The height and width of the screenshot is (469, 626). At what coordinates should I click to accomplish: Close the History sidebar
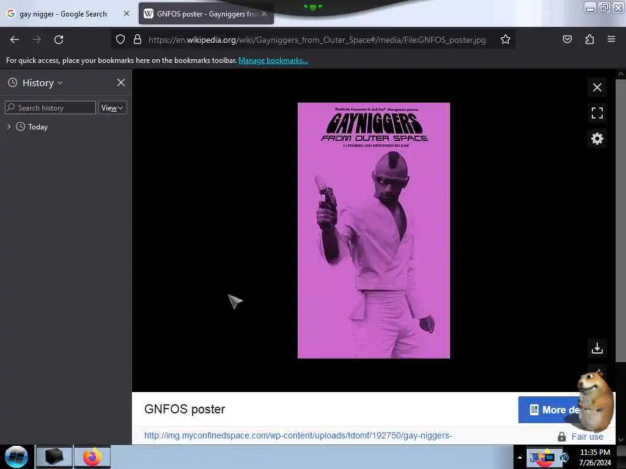click(121, 82)
